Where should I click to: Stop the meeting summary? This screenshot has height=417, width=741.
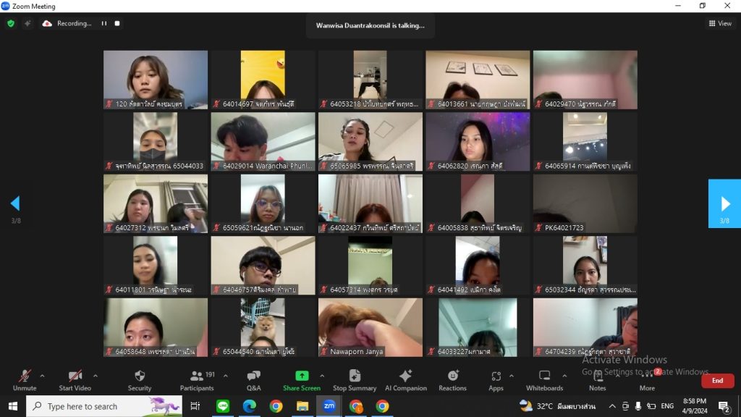355,381
